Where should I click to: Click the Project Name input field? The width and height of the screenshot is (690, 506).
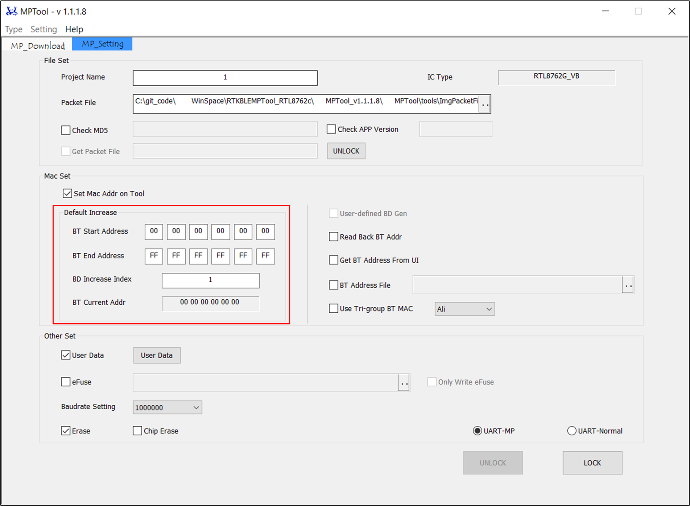(x=225, y=78)
